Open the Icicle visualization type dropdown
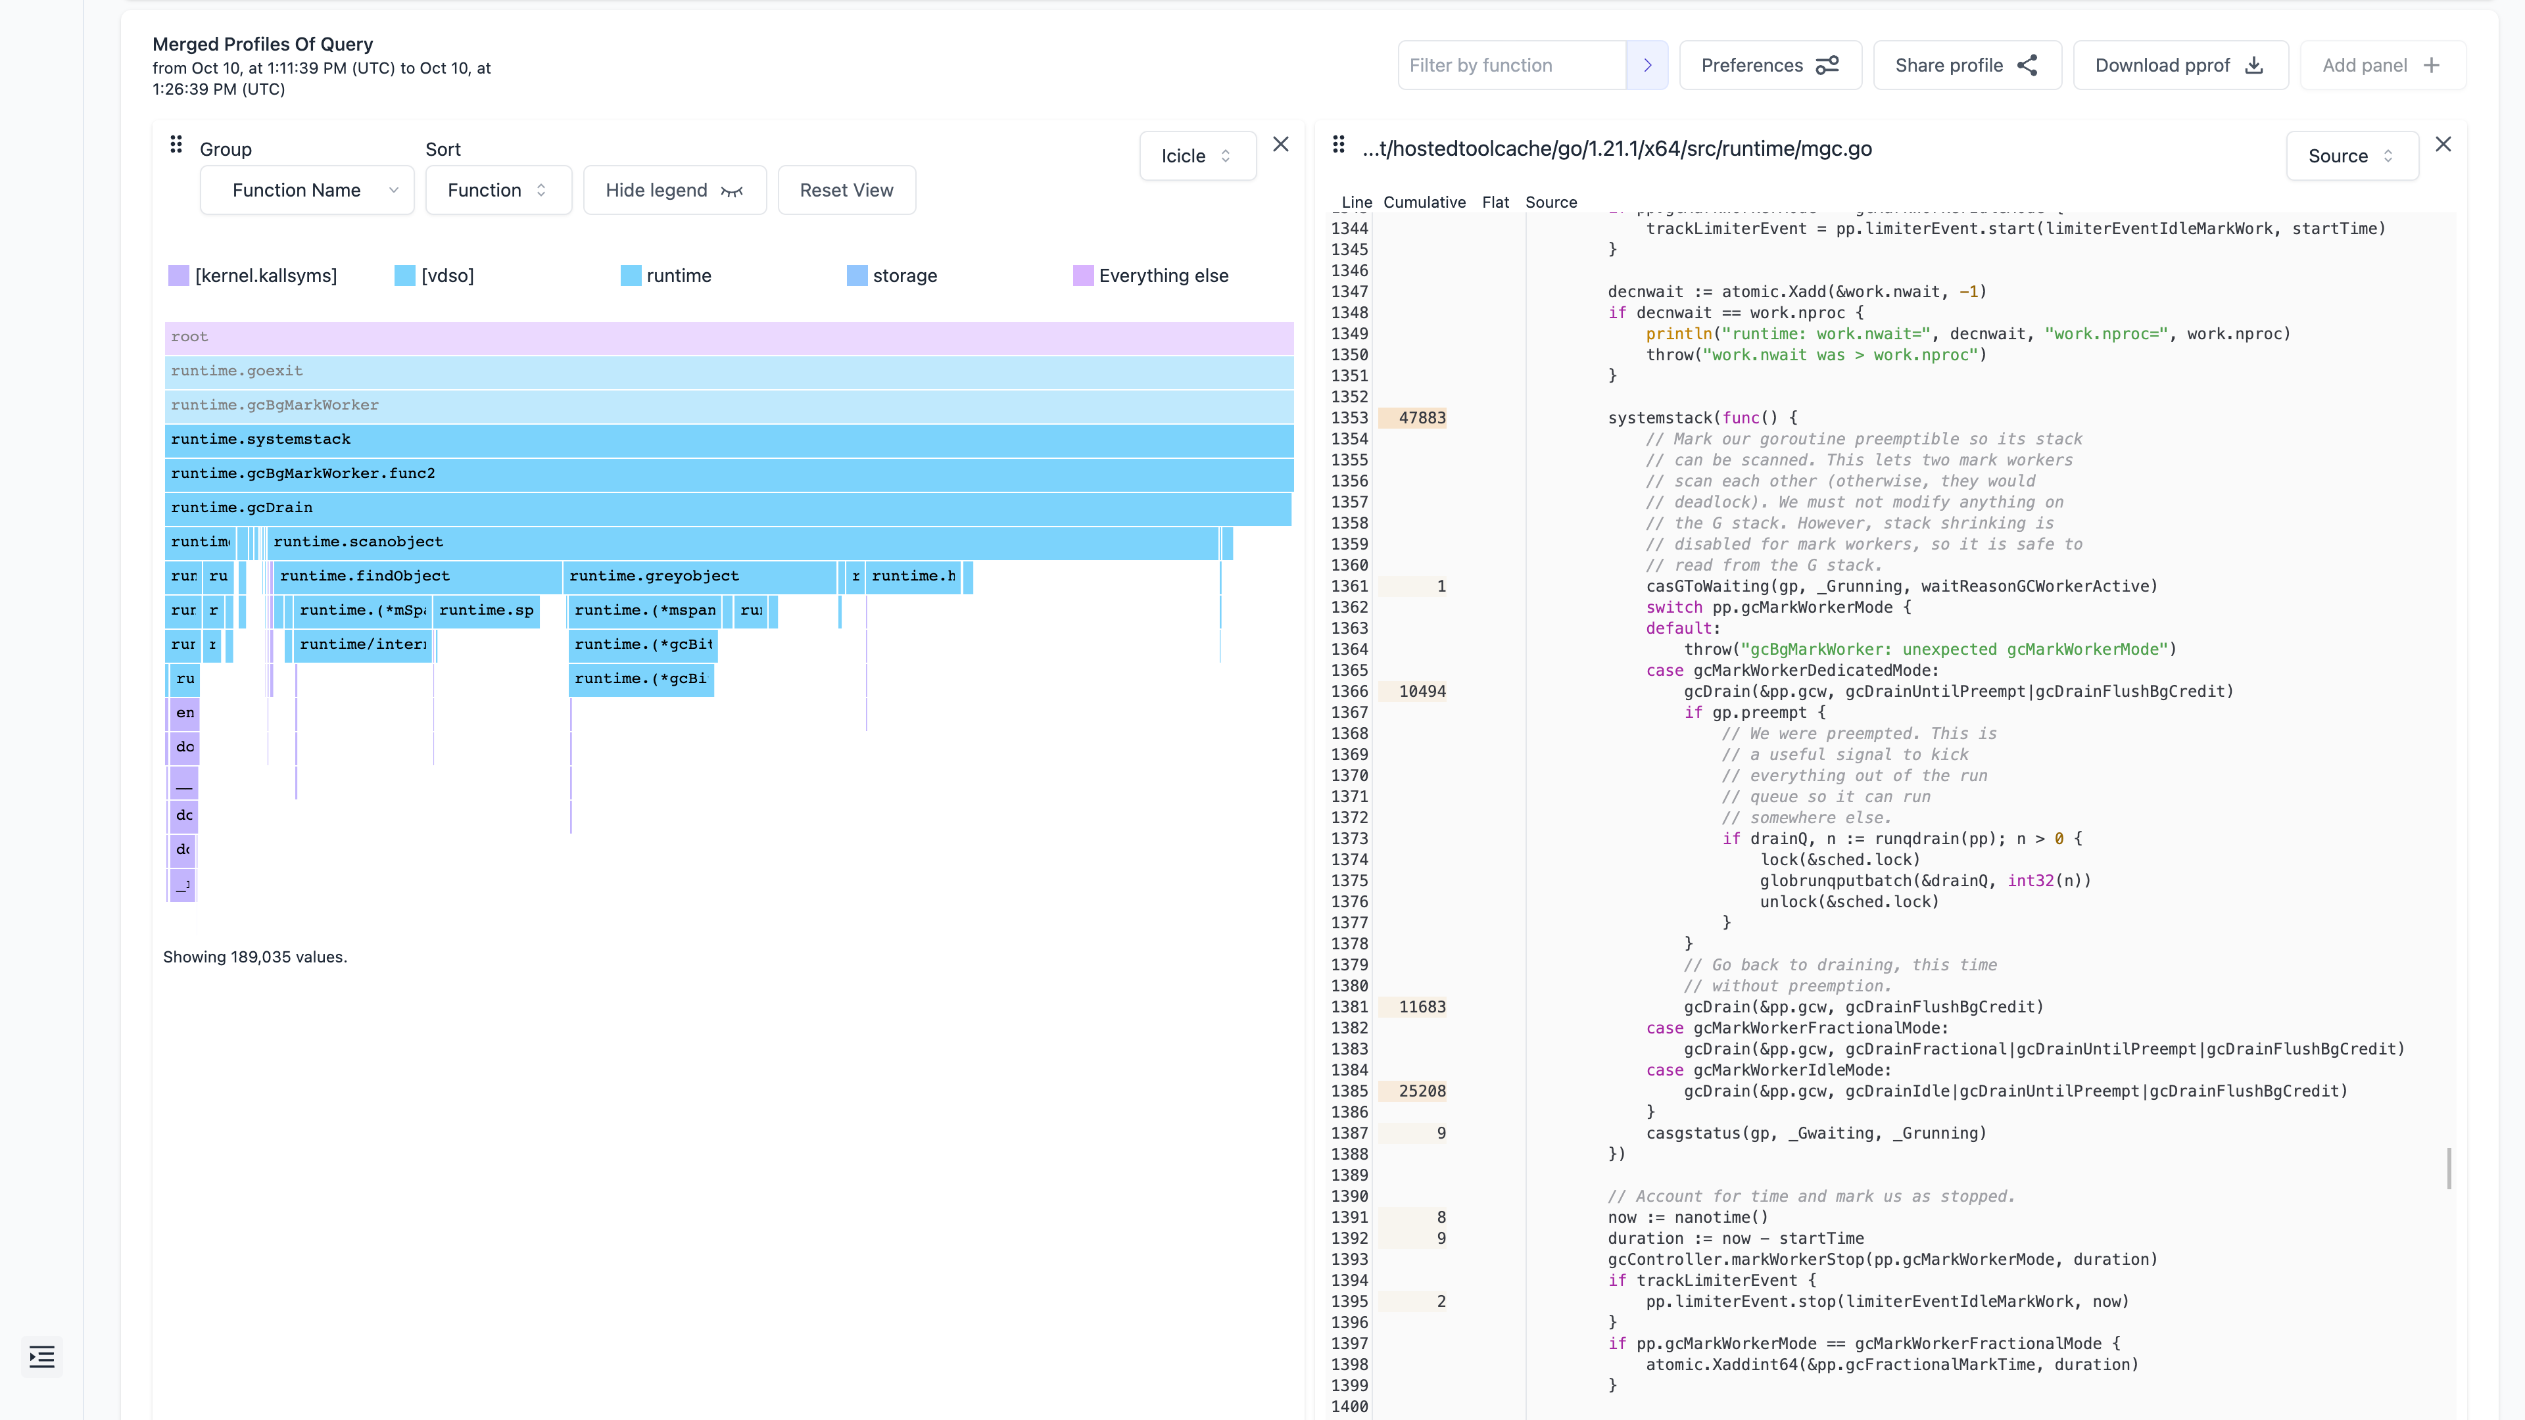The width and height of the screenshot is (2525, 1420). click(1196, 156)
